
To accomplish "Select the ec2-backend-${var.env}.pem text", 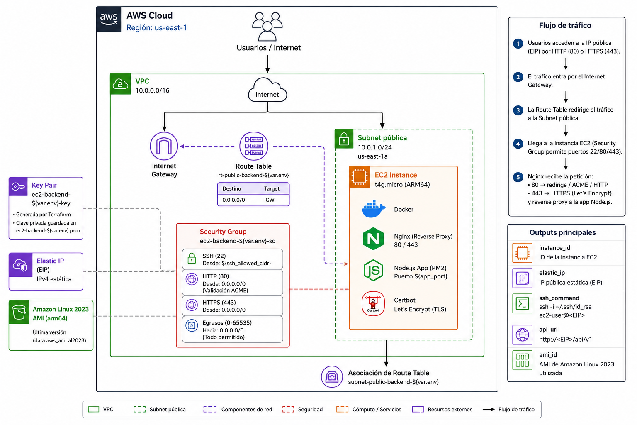I will [48, 231].
